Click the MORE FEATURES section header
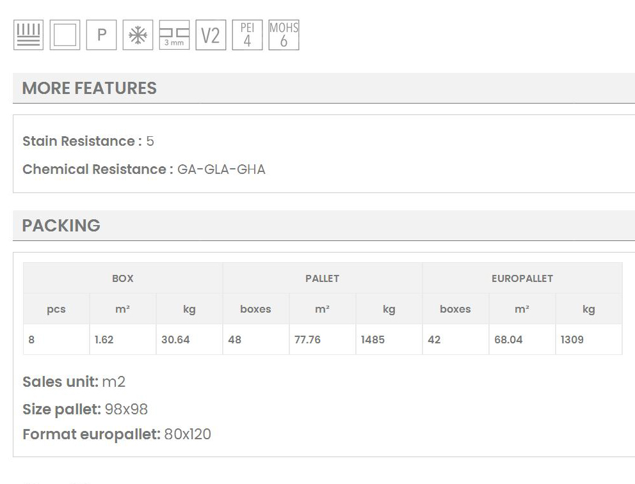Viewport: 635px width, 484px height. click(x=90, y=88)
